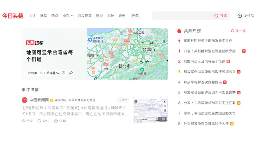Click the 发作品 plus icon
This screenshot has height=145, width=258.
(240, 16)
